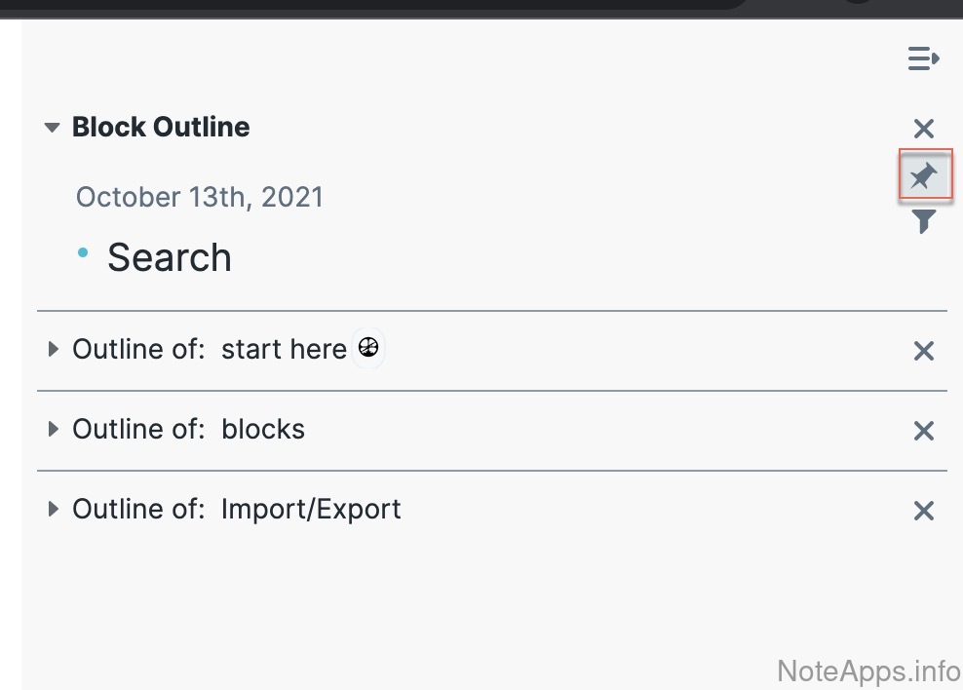Viewport: 963px width, 690px height.
Task: Close the Block Outline panel
Action: [x=924, y=129]
